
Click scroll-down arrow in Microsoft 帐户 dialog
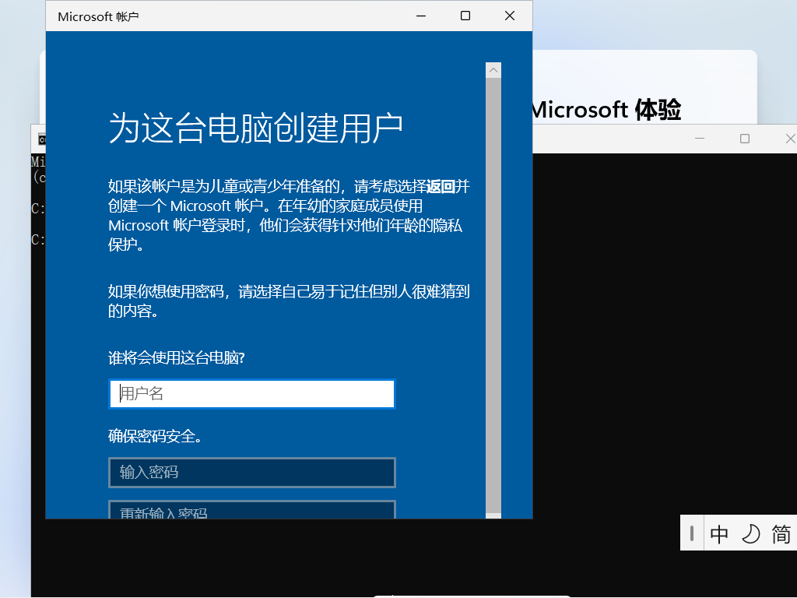pyautogui.click(x=493, y=515)
